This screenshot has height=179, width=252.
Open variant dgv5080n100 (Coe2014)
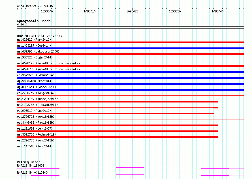click(x=35, y=81)
